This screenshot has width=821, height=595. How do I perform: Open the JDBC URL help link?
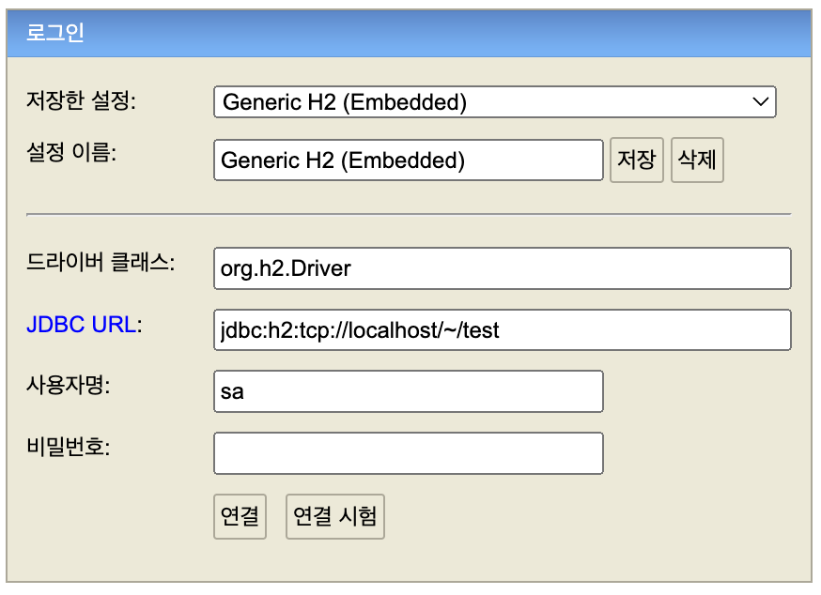point(81,325)
